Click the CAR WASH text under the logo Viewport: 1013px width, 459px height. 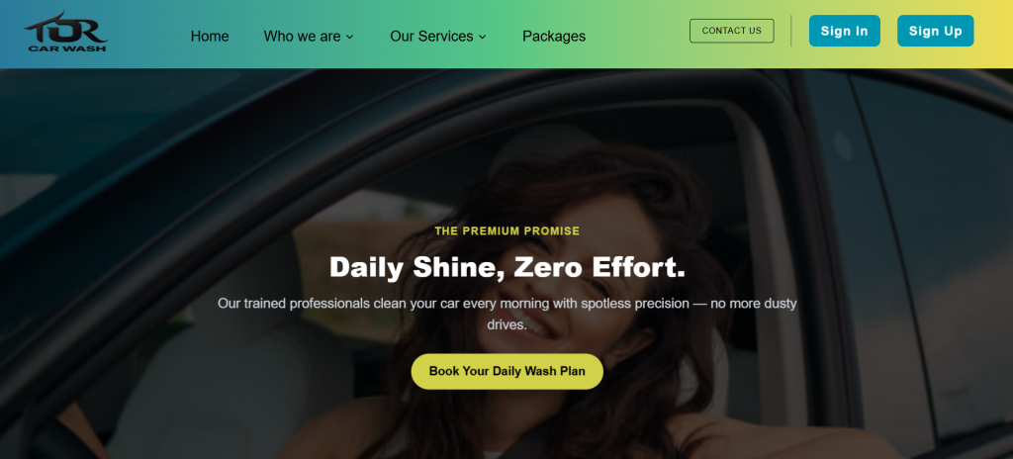point(66,47)
